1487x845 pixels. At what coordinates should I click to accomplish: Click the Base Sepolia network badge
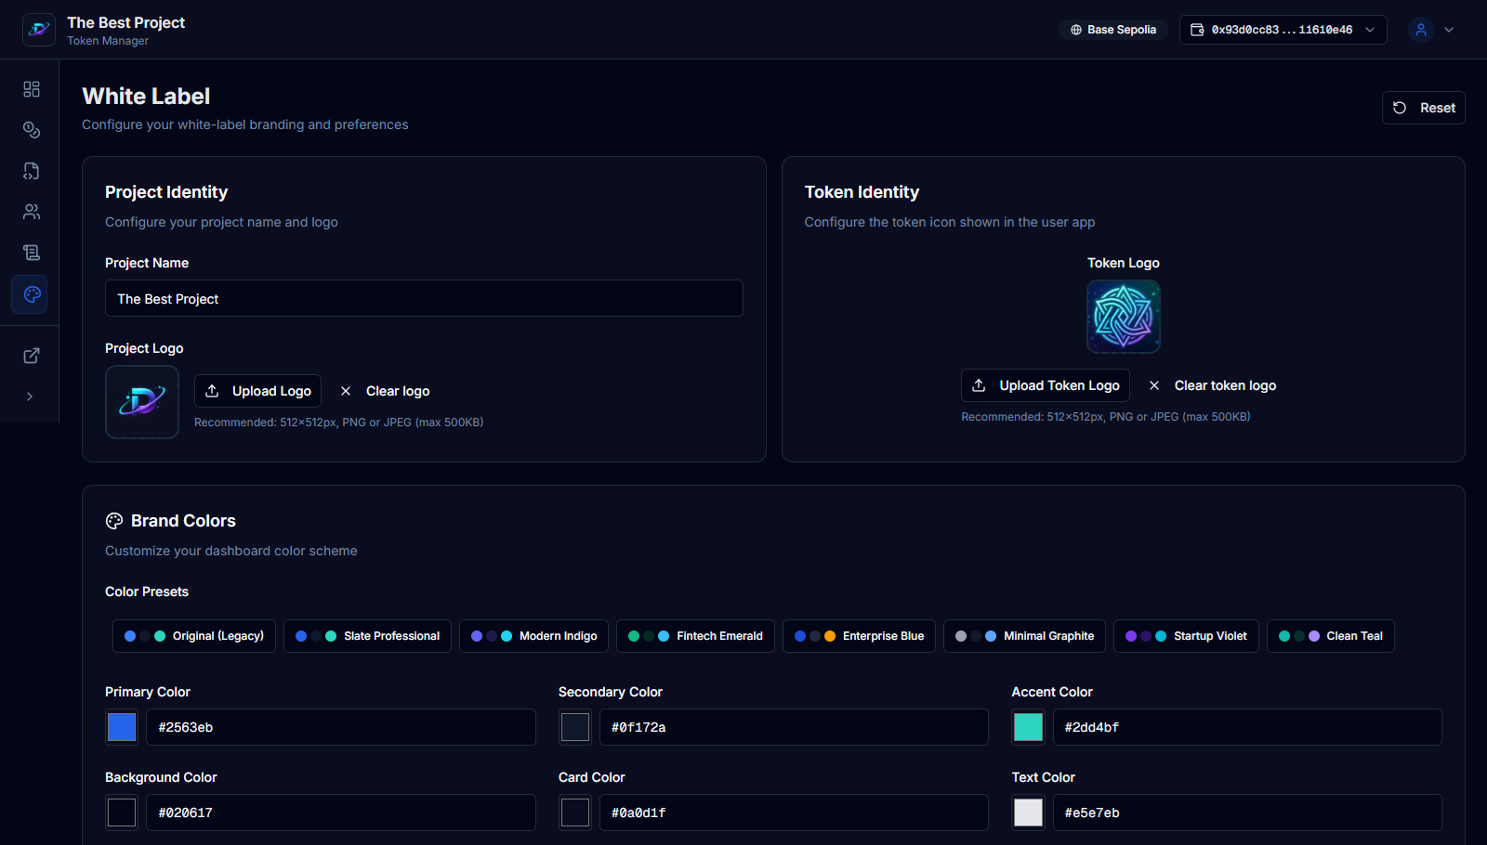point(1112,29)
